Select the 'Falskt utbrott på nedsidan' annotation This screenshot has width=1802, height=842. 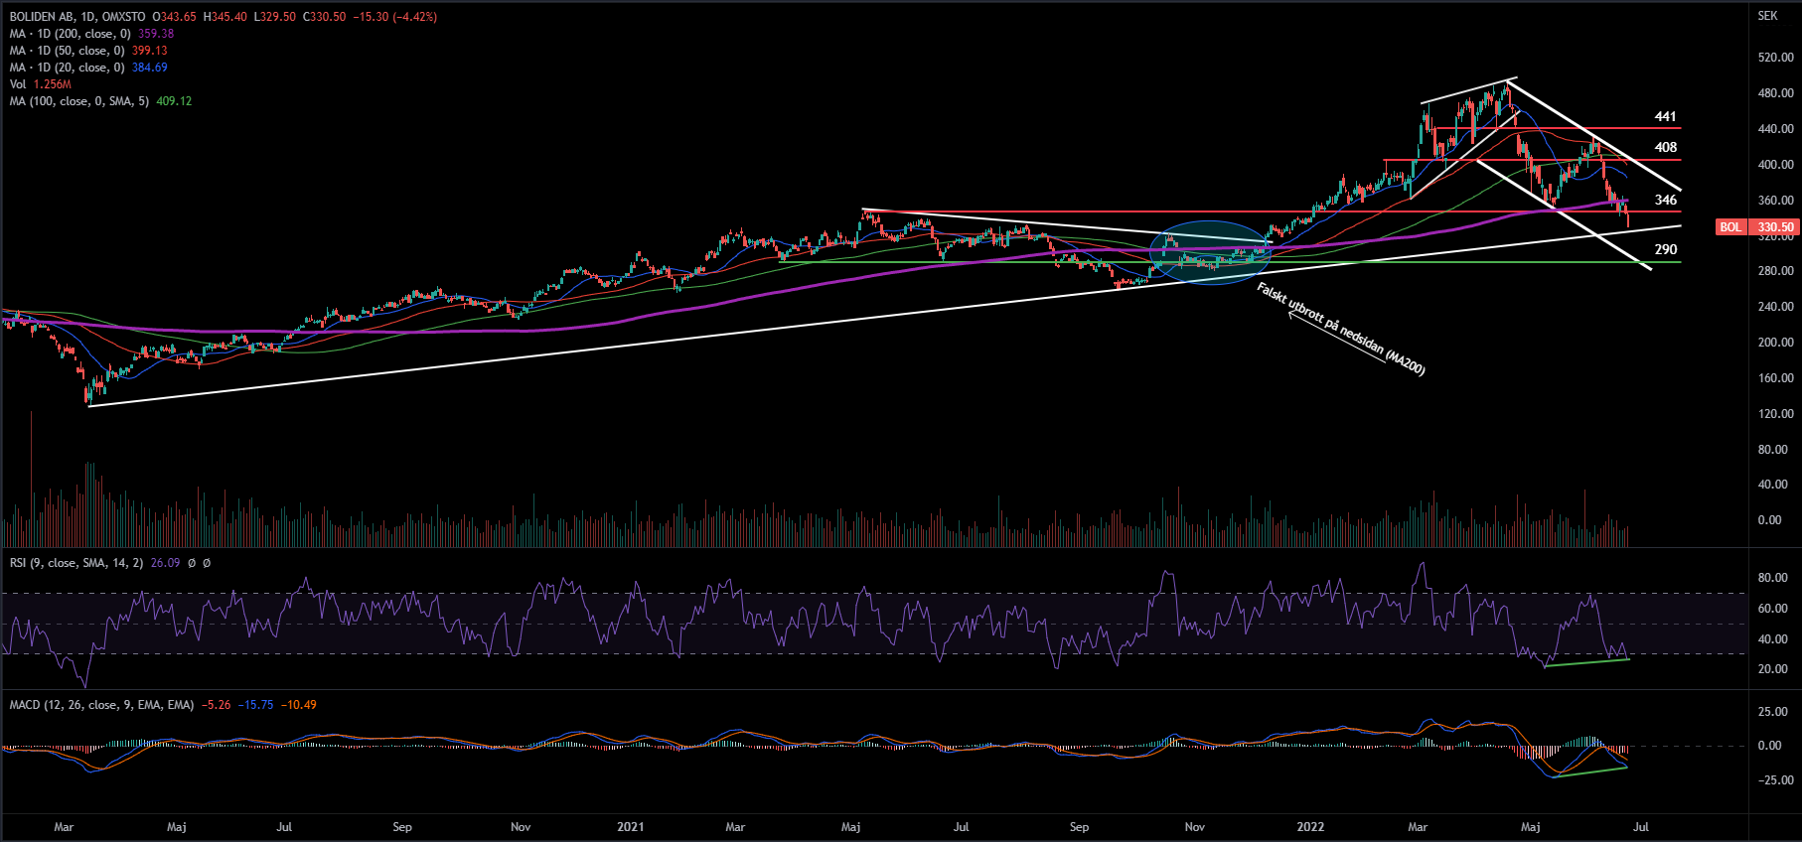[x=1341, y=329]
